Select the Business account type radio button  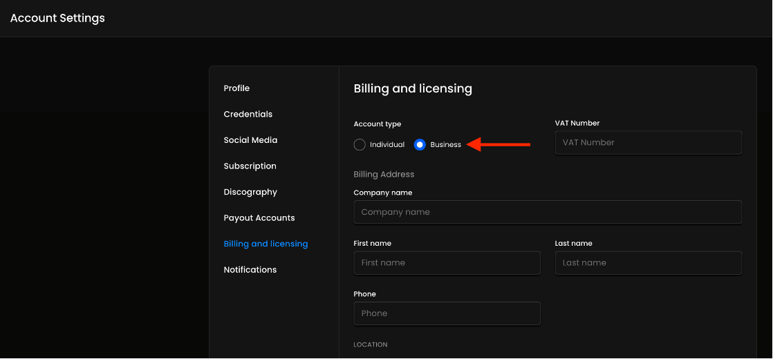[x=420, y=145]
